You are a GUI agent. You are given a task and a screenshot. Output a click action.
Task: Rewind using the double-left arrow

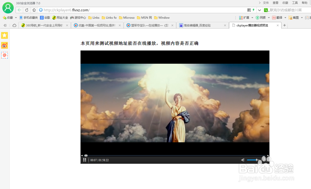point(82,155)
